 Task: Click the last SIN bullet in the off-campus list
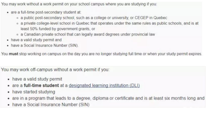tap(51, 104)
